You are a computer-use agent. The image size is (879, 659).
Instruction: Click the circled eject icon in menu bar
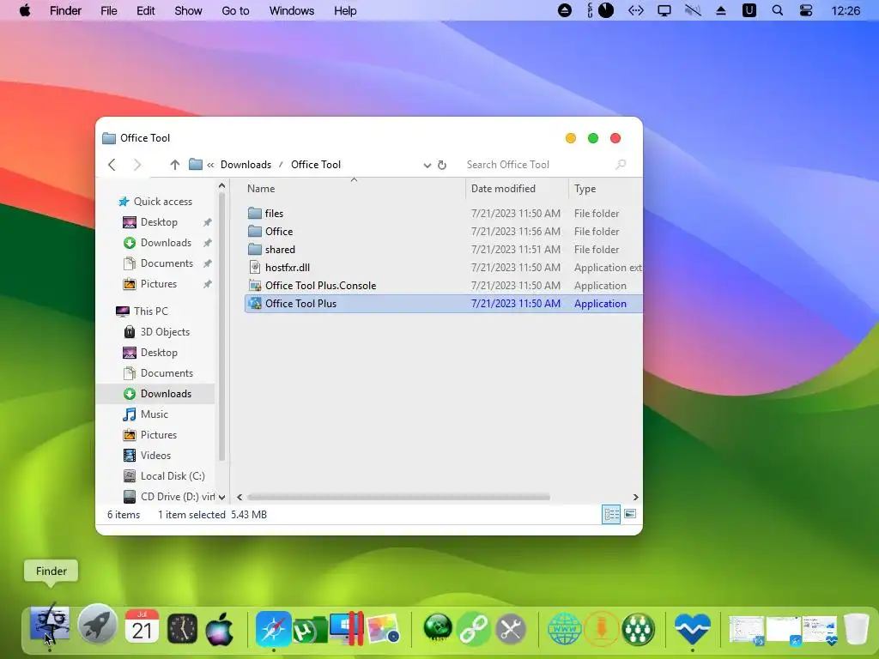pyautogui.click(x=565, y=10)
